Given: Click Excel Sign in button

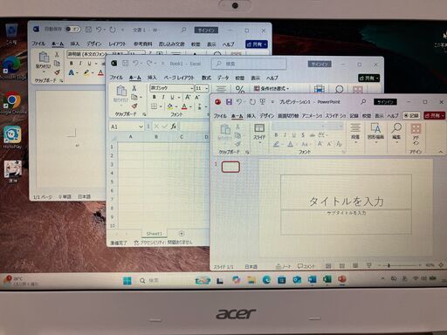Looking at the screenshot, I should [320, 64].
